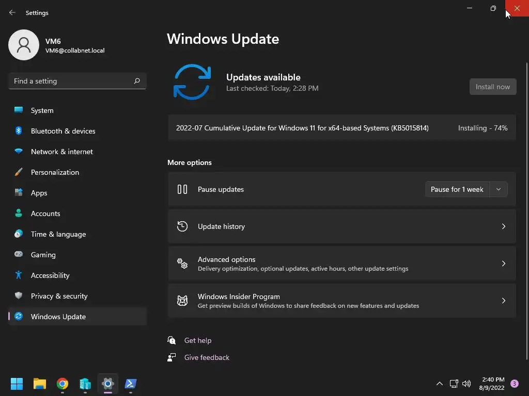
Task: Click the Get help link
Action: point(198,340)
